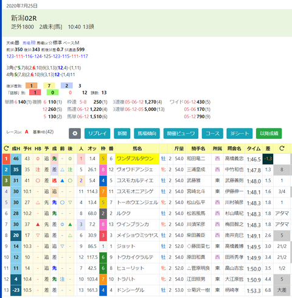Click trainer 高橋義忠

(234, 158)
